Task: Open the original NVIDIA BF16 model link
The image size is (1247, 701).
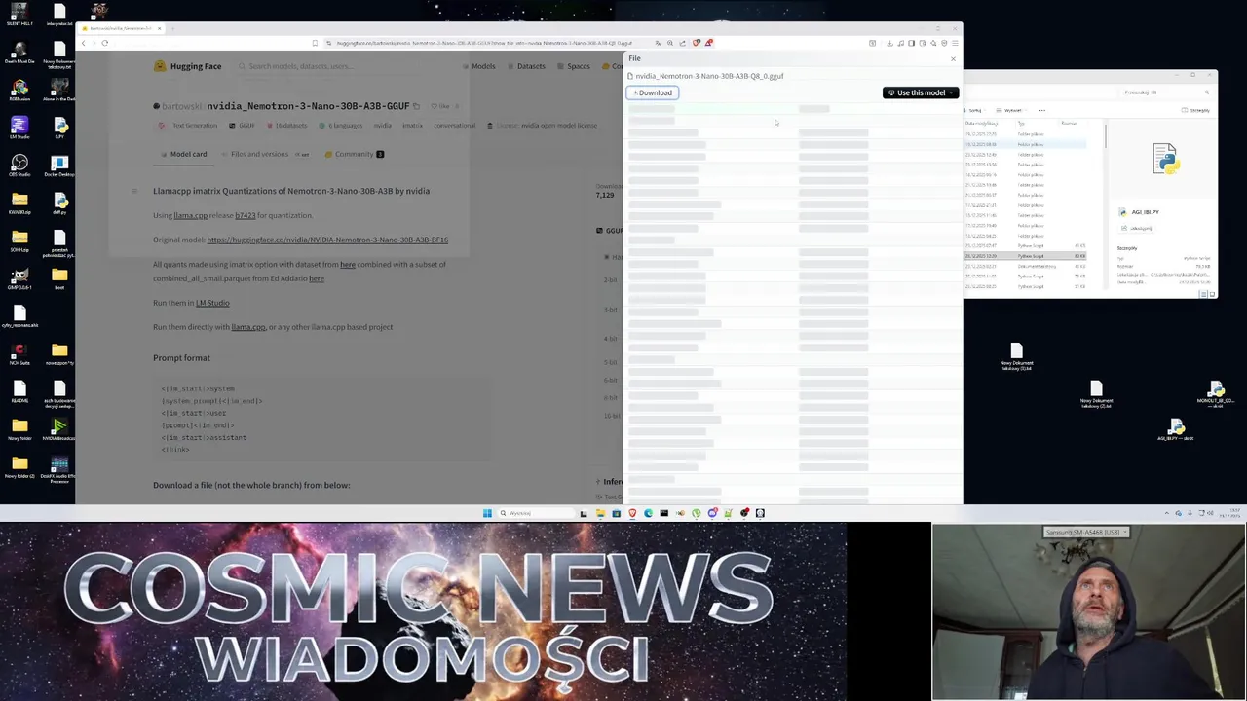Action: (x=327, y=240)
